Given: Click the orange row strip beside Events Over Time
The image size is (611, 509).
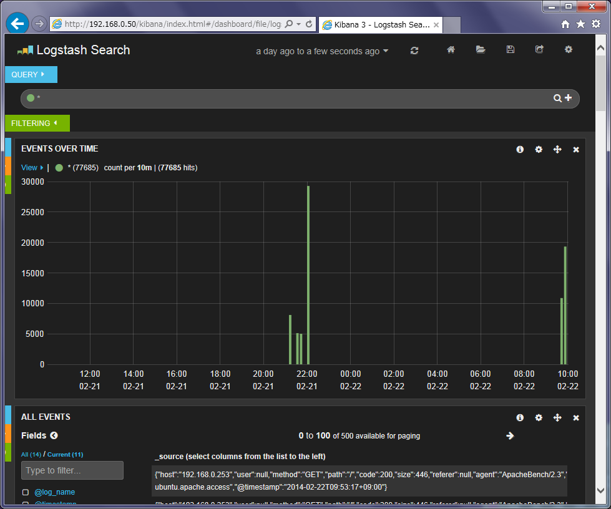Looking at the screenshot, I should (8, 166).
